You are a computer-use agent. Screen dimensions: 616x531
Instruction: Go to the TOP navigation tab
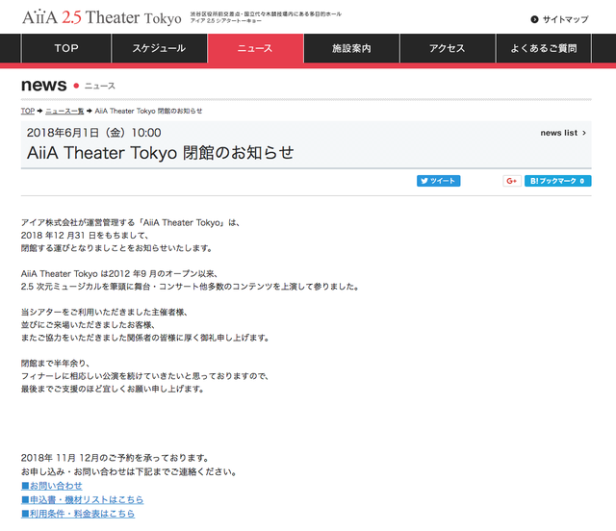(x=66, y=48)
